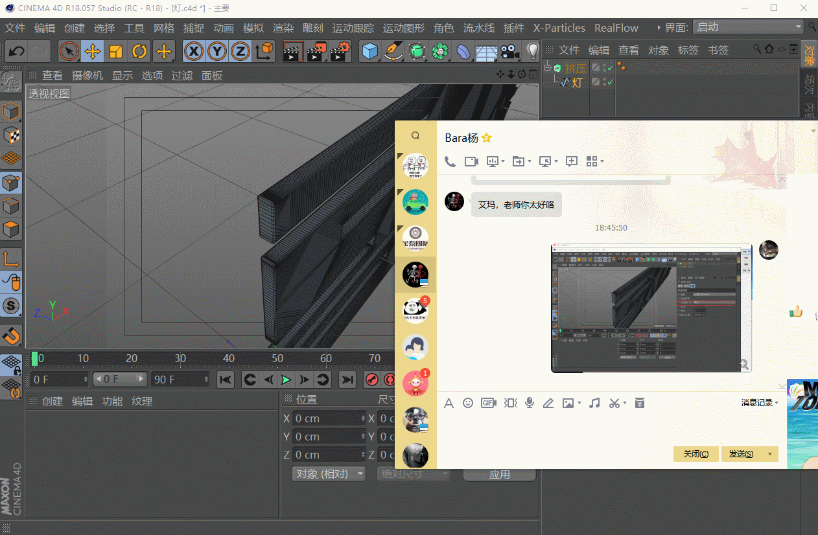Open the 渲染 menu in the menu bar
Screen dimensions: 818x535
[282, 28]
